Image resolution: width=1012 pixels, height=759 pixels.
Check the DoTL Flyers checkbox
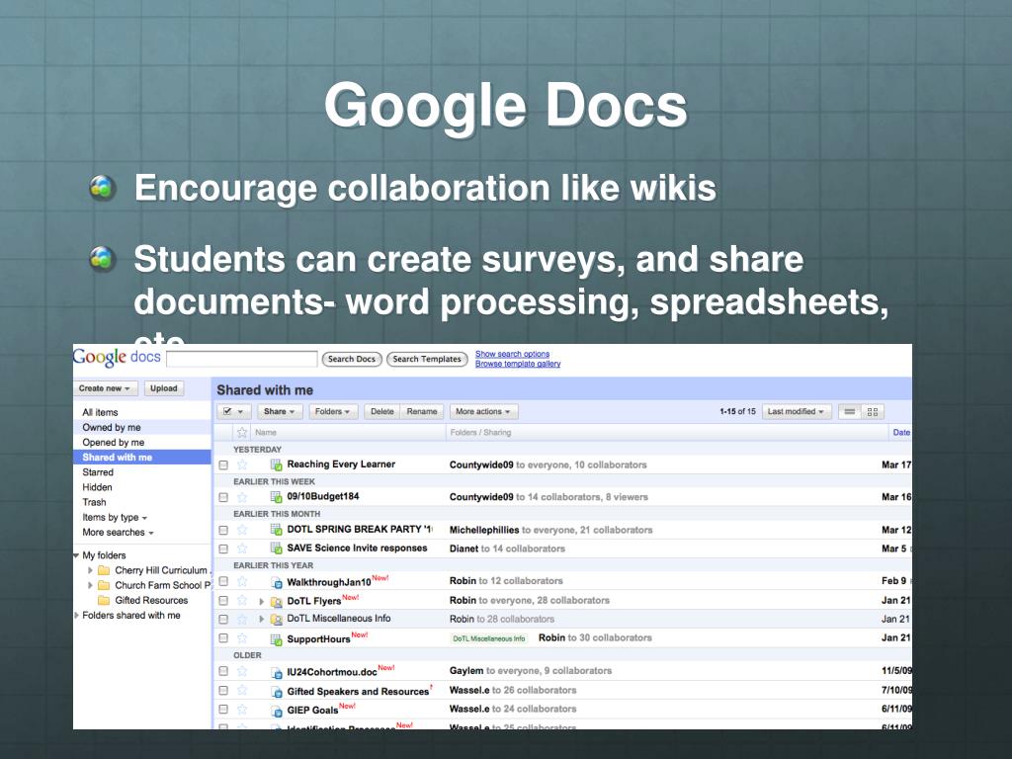(223, 601)
